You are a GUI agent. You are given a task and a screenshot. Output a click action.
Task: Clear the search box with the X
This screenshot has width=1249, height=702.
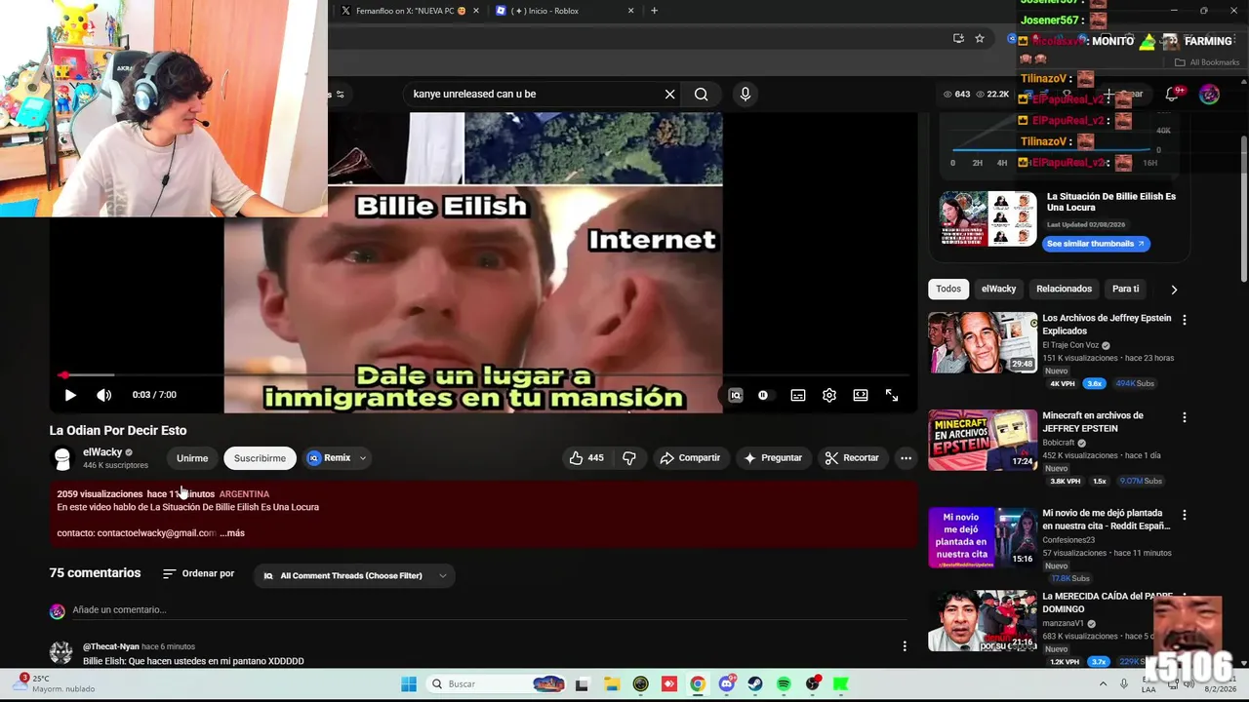669,95
